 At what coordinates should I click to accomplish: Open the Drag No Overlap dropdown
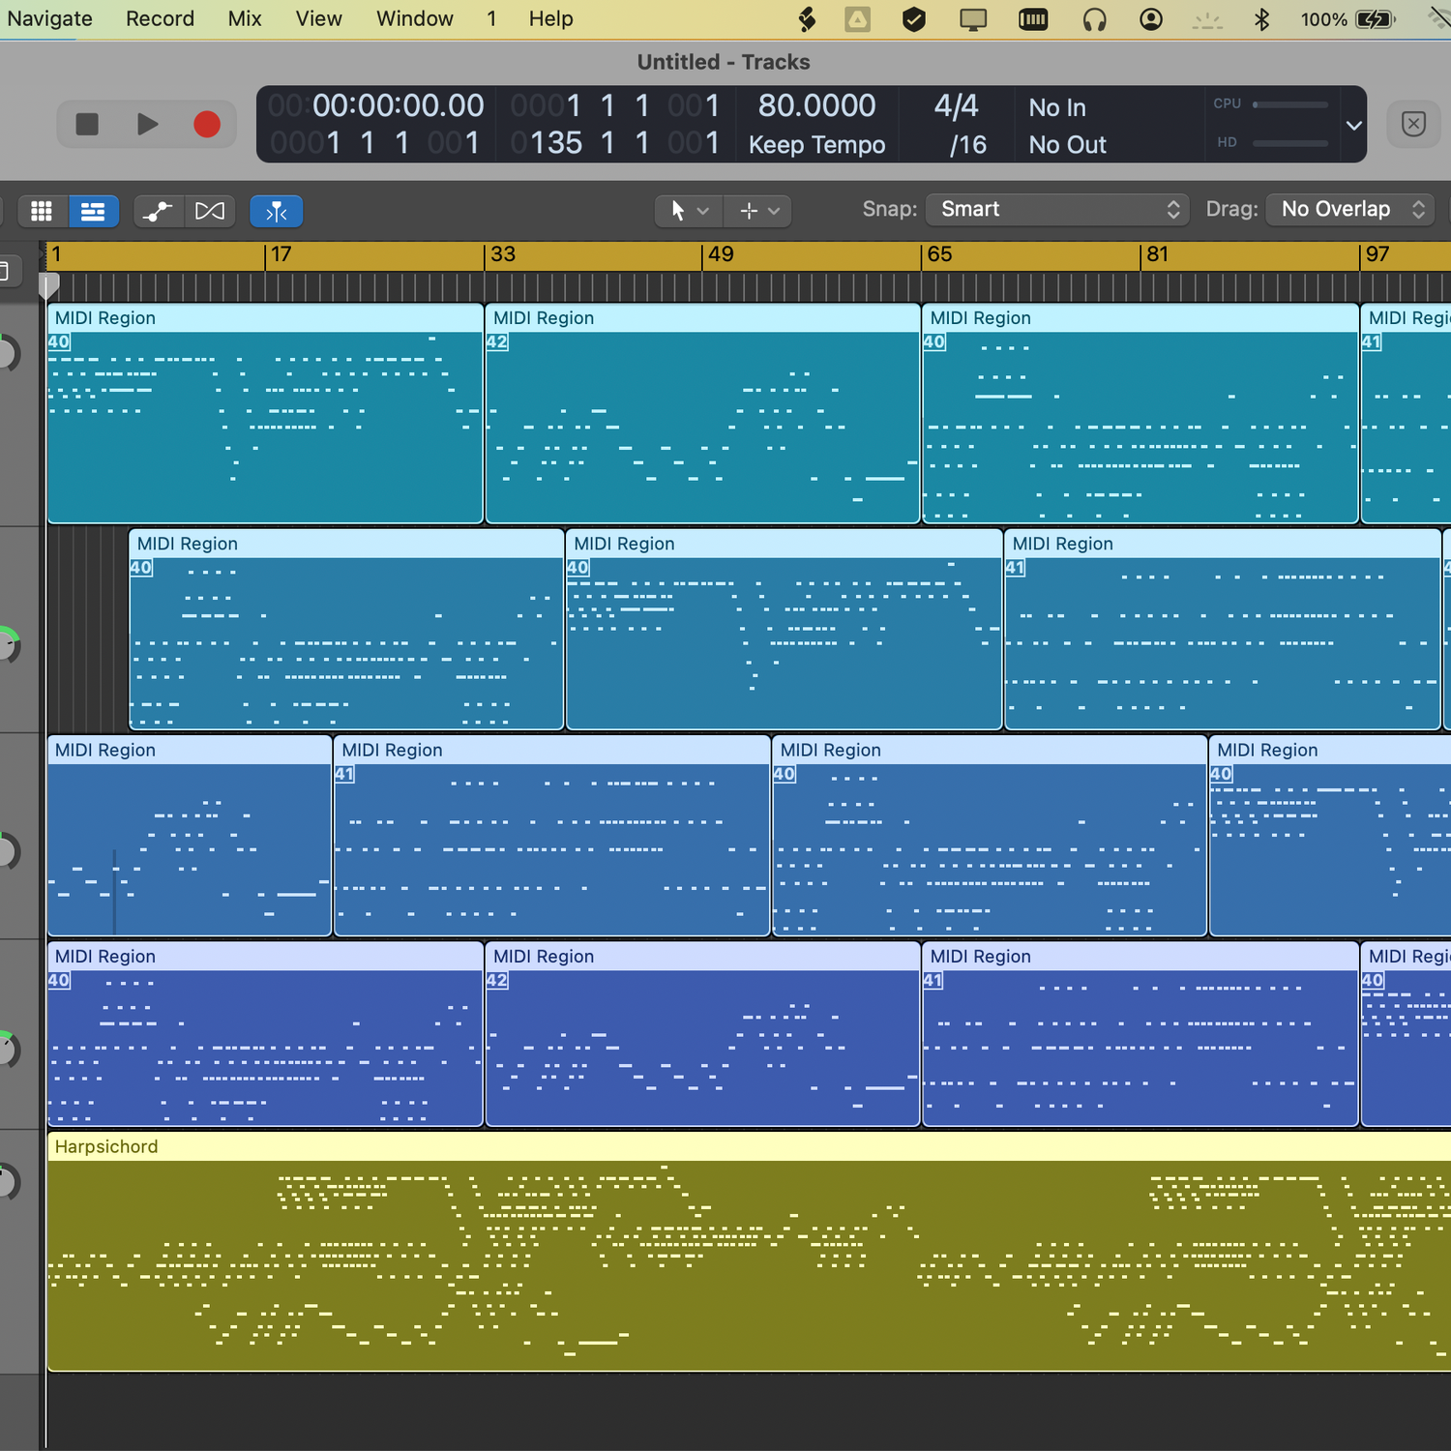click(x=1351, y=209)
